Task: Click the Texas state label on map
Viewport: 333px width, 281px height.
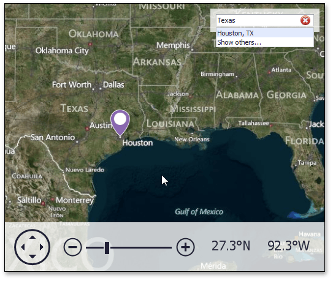Action: (74, 108)
